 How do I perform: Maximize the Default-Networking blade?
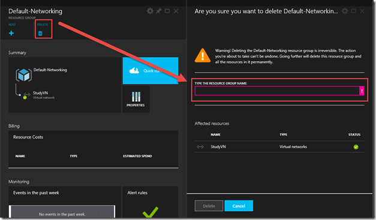point(167,11)
